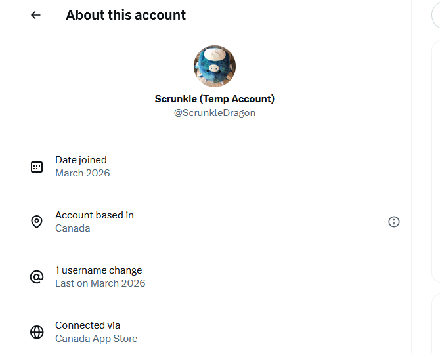The image size is (440, 353).
Task: Click the calendar icon beside Date joined
Action: [x=37, y=167]
